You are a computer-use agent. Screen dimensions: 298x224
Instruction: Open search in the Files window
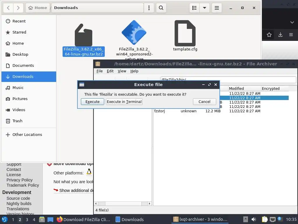(x=161, y=8)
